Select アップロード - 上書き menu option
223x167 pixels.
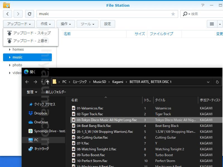tap(30, 41)
